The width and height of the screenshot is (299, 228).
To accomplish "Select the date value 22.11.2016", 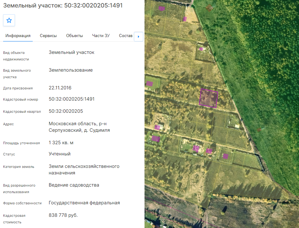I will 60,88.
